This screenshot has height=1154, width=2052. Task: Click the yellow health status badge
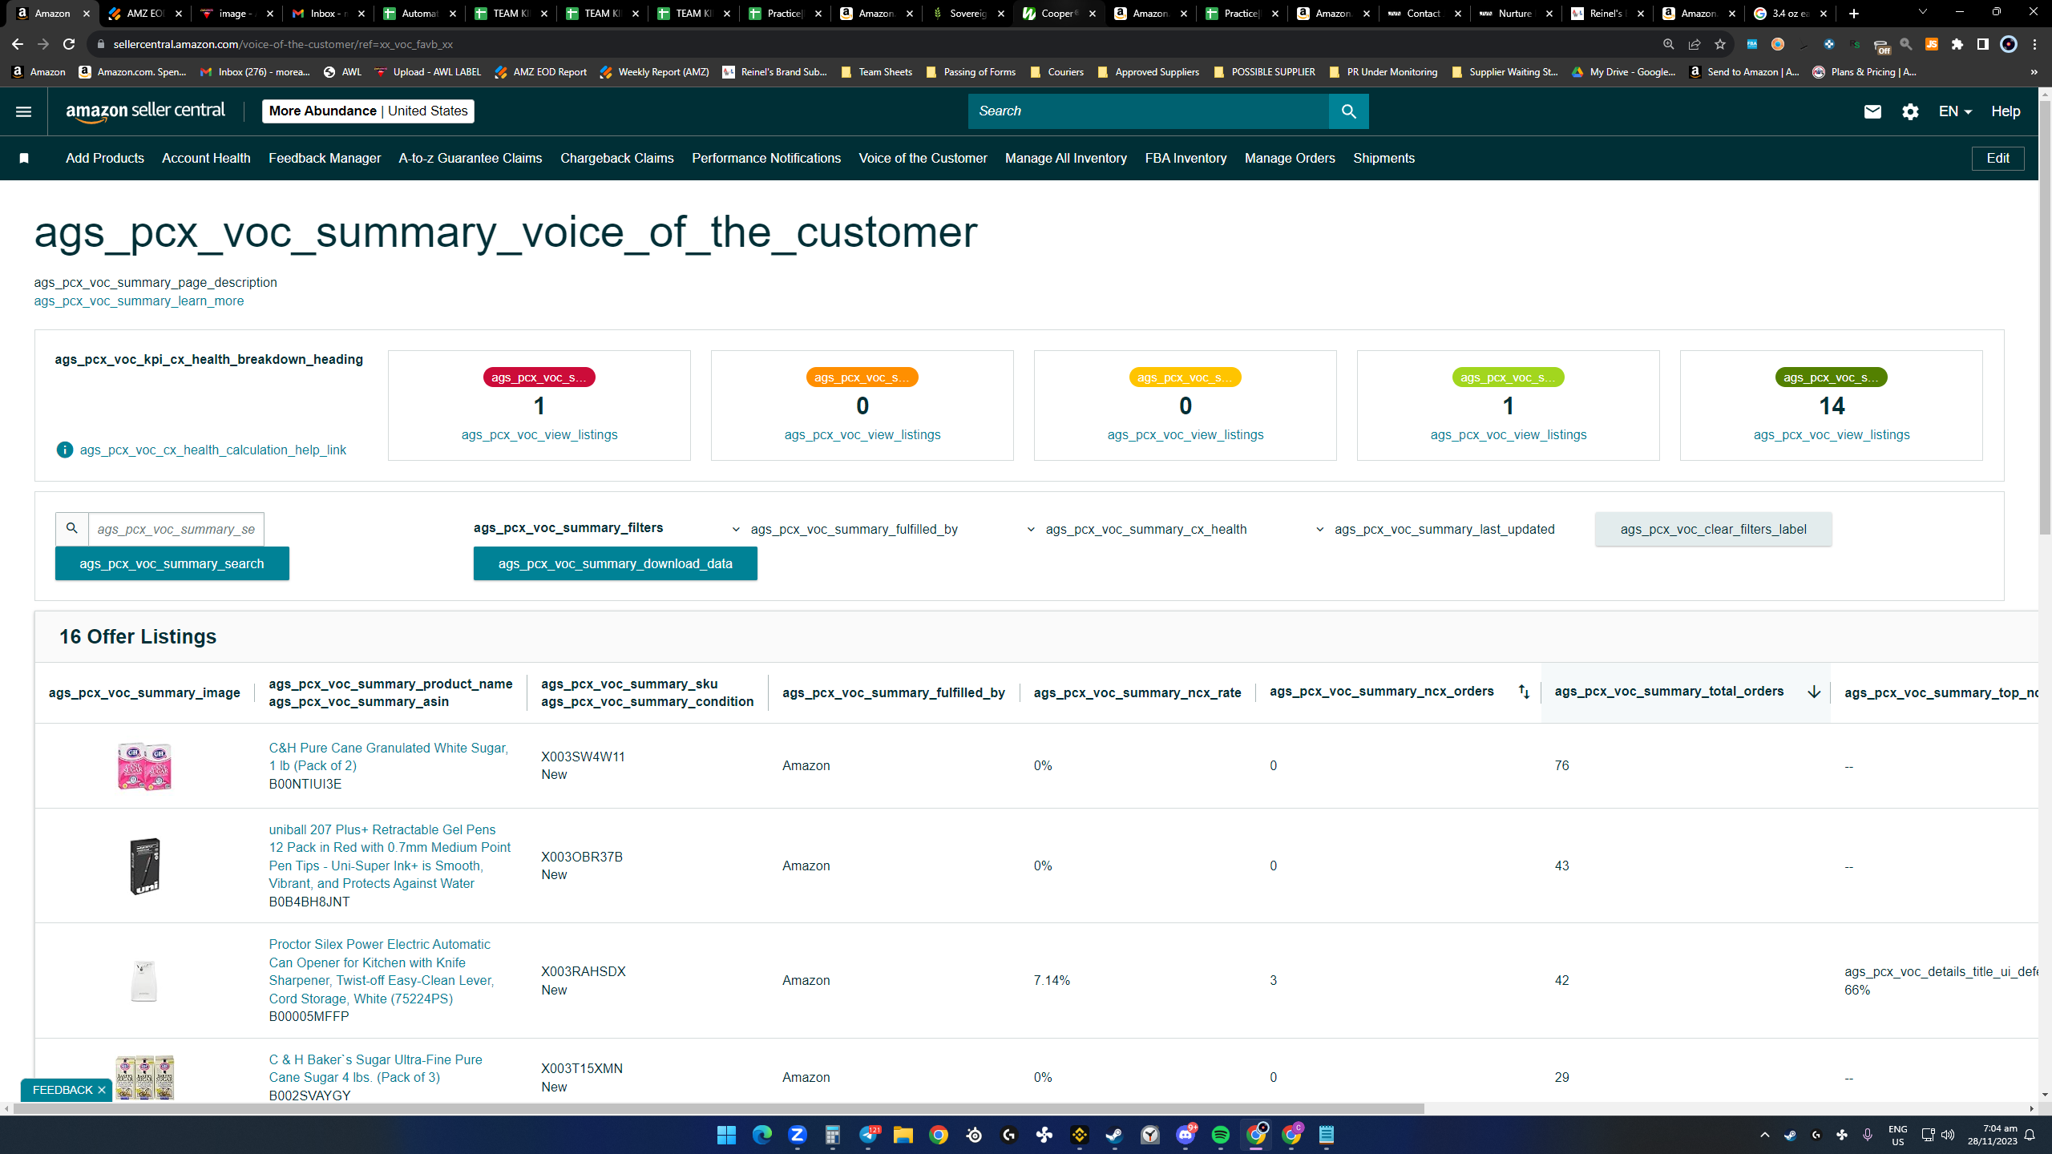1185,377
